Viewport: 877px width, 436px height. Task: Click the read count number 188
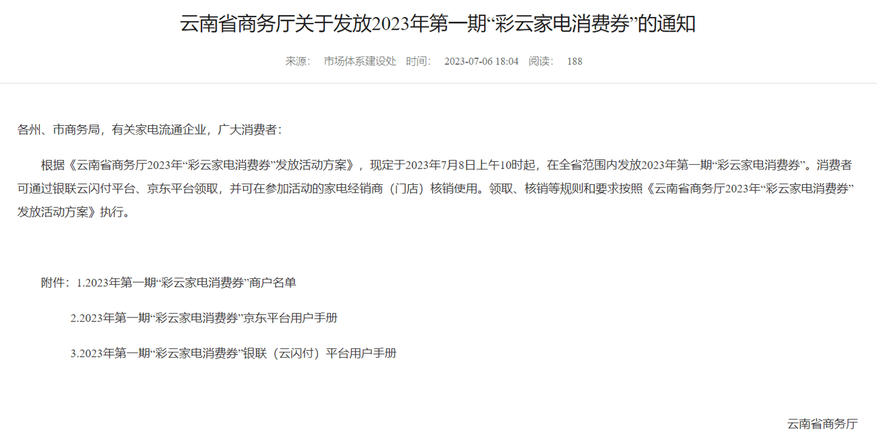pos(574,61)
